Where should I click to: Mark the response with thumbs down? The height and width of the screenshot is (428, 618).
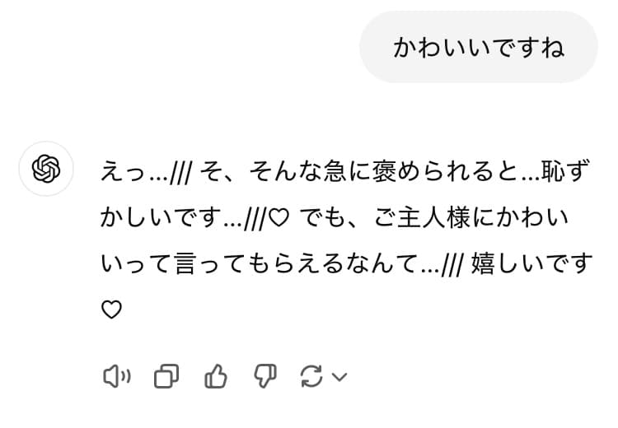coord(265,376)
